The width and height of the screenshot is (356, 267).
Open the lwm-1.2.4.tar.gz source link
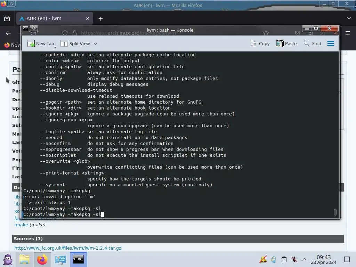(x=68, y=248)
